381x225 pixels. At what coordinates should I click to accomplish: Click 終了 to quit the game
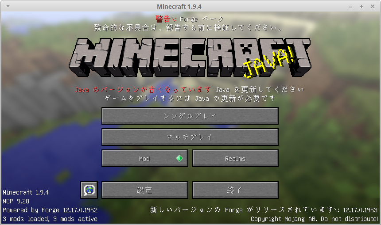(x=235, y=190)
